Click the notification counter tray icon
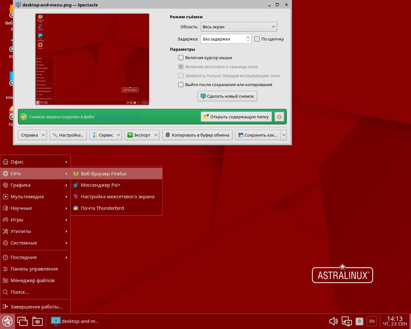The width and height of the screenshot is (411, 329). tap(359, 321)
